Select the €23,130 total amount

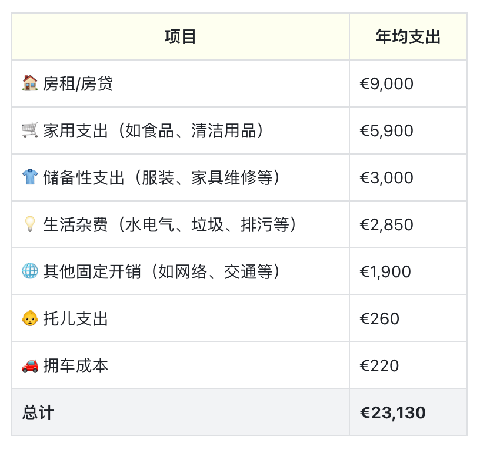coord(393,412)
